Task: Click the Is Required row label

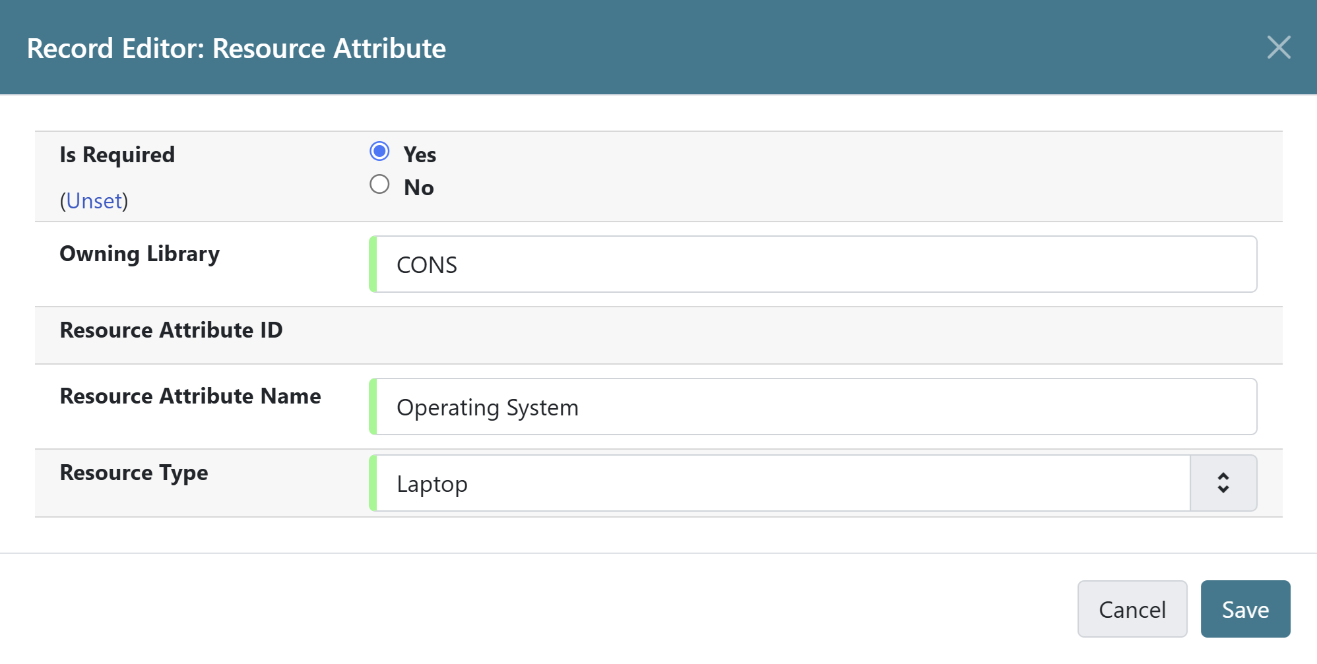Action: coord(117,154)
